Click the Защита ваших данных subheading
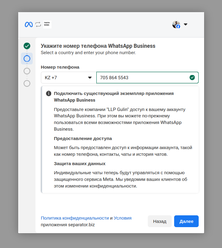This screenshot has width=222, height=248. pyautogui.click(x=80, y=164)
